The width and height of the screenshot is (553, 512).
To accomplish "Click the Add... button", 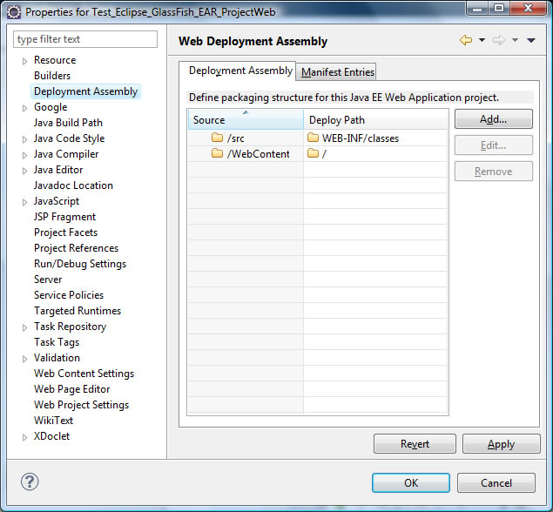I will tap(494, 119).
